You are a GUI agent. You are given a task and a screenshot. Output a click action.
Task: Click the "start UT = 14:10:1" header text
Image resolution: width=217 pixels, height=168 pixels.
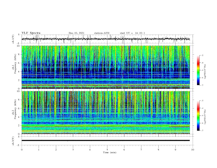(132, 33)
